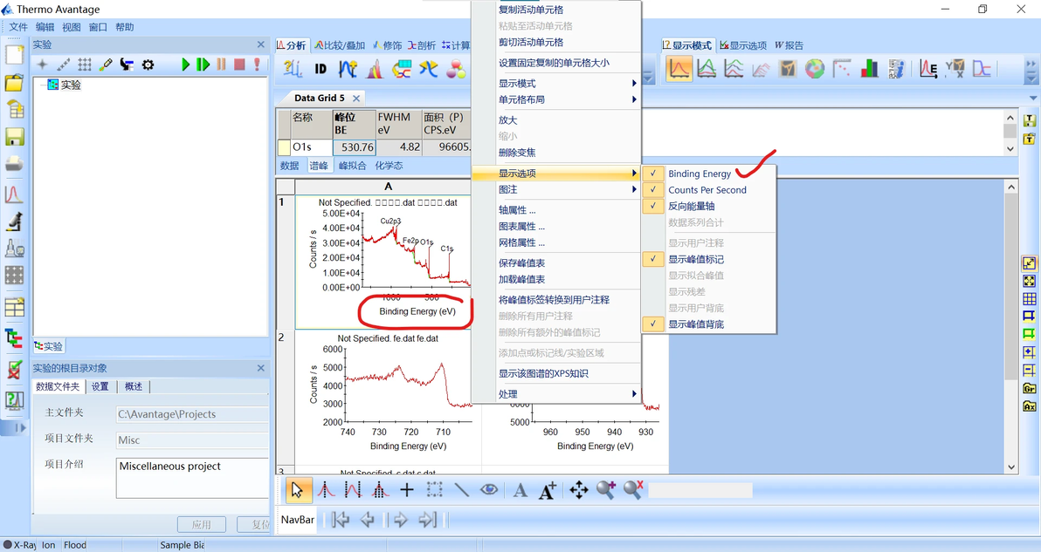Select the overlaid spectra display mode icon
1041x552 pixels.
click(x=707, y=69)
